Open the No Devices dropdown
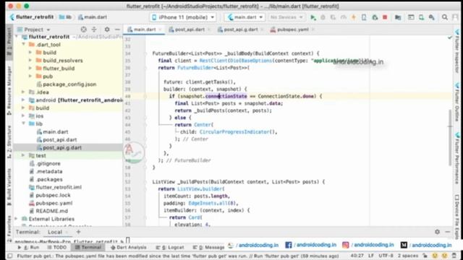The image size is (463, 260). point(286,17)
